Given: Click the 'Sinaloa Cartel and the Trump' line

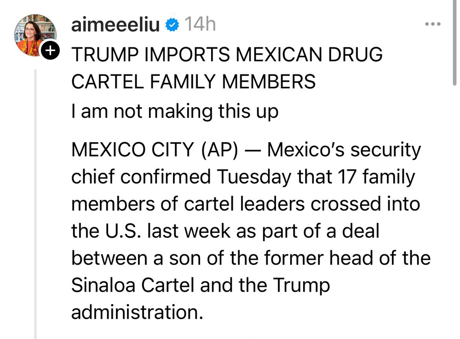Looking at the screenshot, I should tap(201, 285).
